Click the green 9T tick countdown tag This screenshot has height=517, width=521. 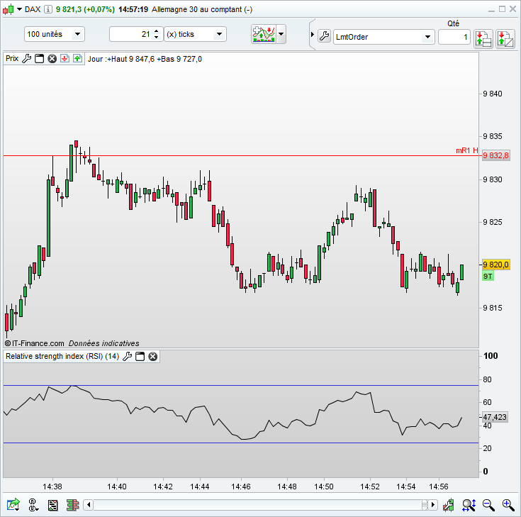pyautogui.click(x=488, y=277)
